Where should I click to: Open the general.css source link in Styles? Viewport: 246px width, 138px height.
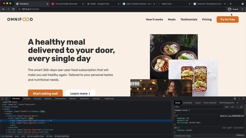232,116
